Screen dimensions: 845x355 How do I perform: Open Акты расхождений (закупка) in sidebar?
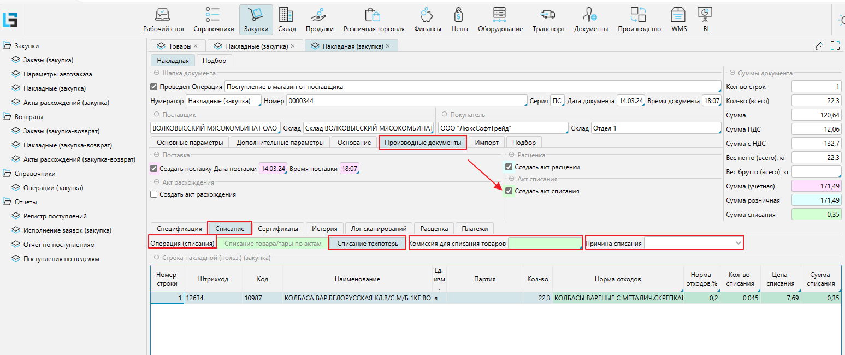click(66, 103)
